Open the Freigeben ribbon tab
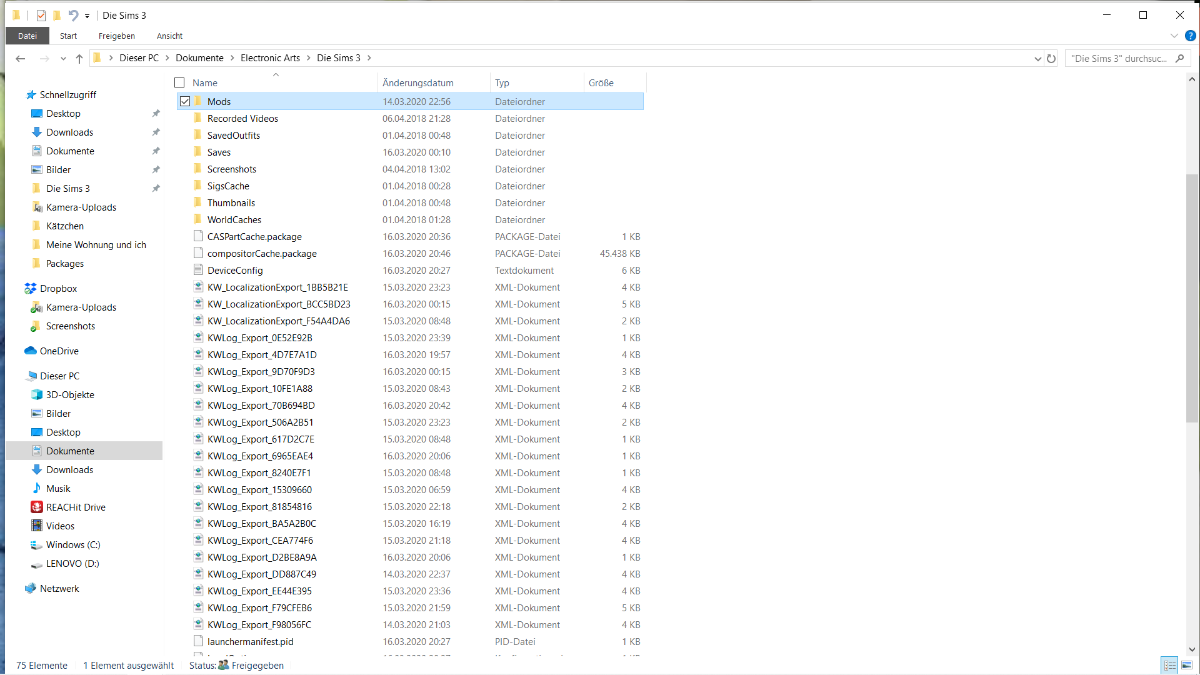 pos(117,36)
